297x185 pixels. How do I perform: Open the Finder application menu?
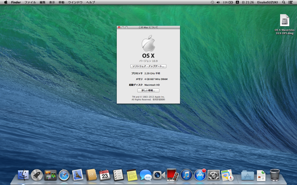(x=16, y=2)
